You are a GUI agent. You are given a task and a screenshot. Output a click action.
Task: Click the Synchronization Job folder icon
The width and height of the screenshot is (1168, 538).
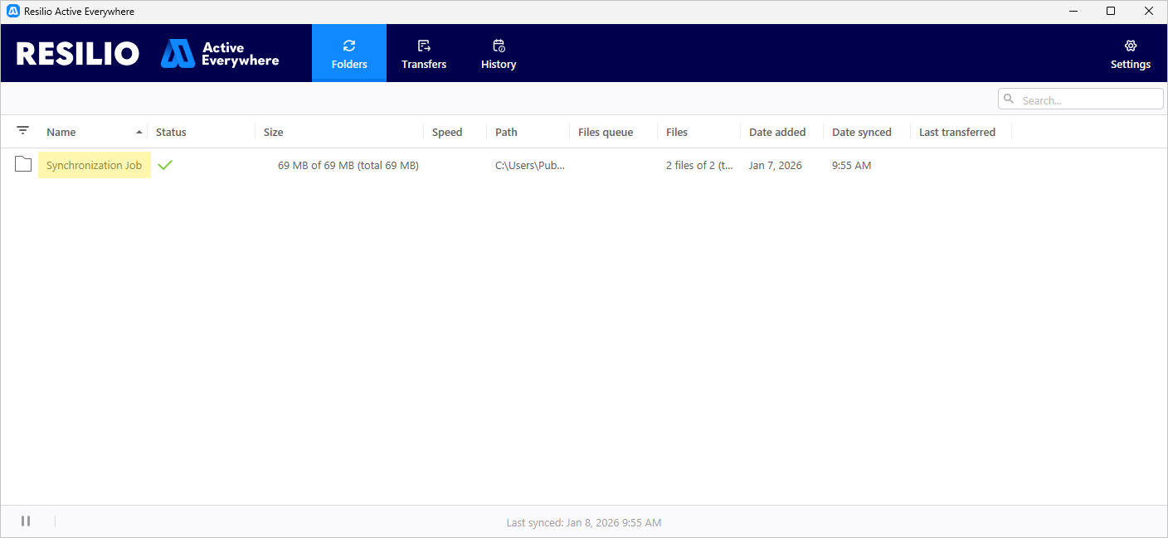click(23, 164)
